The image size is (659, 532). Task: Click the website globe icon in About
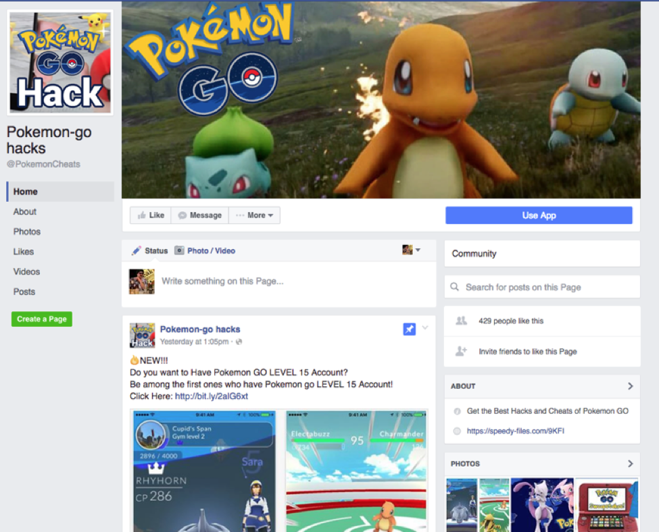tap(458, 431)
